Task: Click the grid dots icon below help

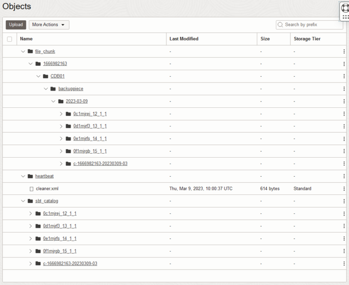Action: [x=345, y=17]
